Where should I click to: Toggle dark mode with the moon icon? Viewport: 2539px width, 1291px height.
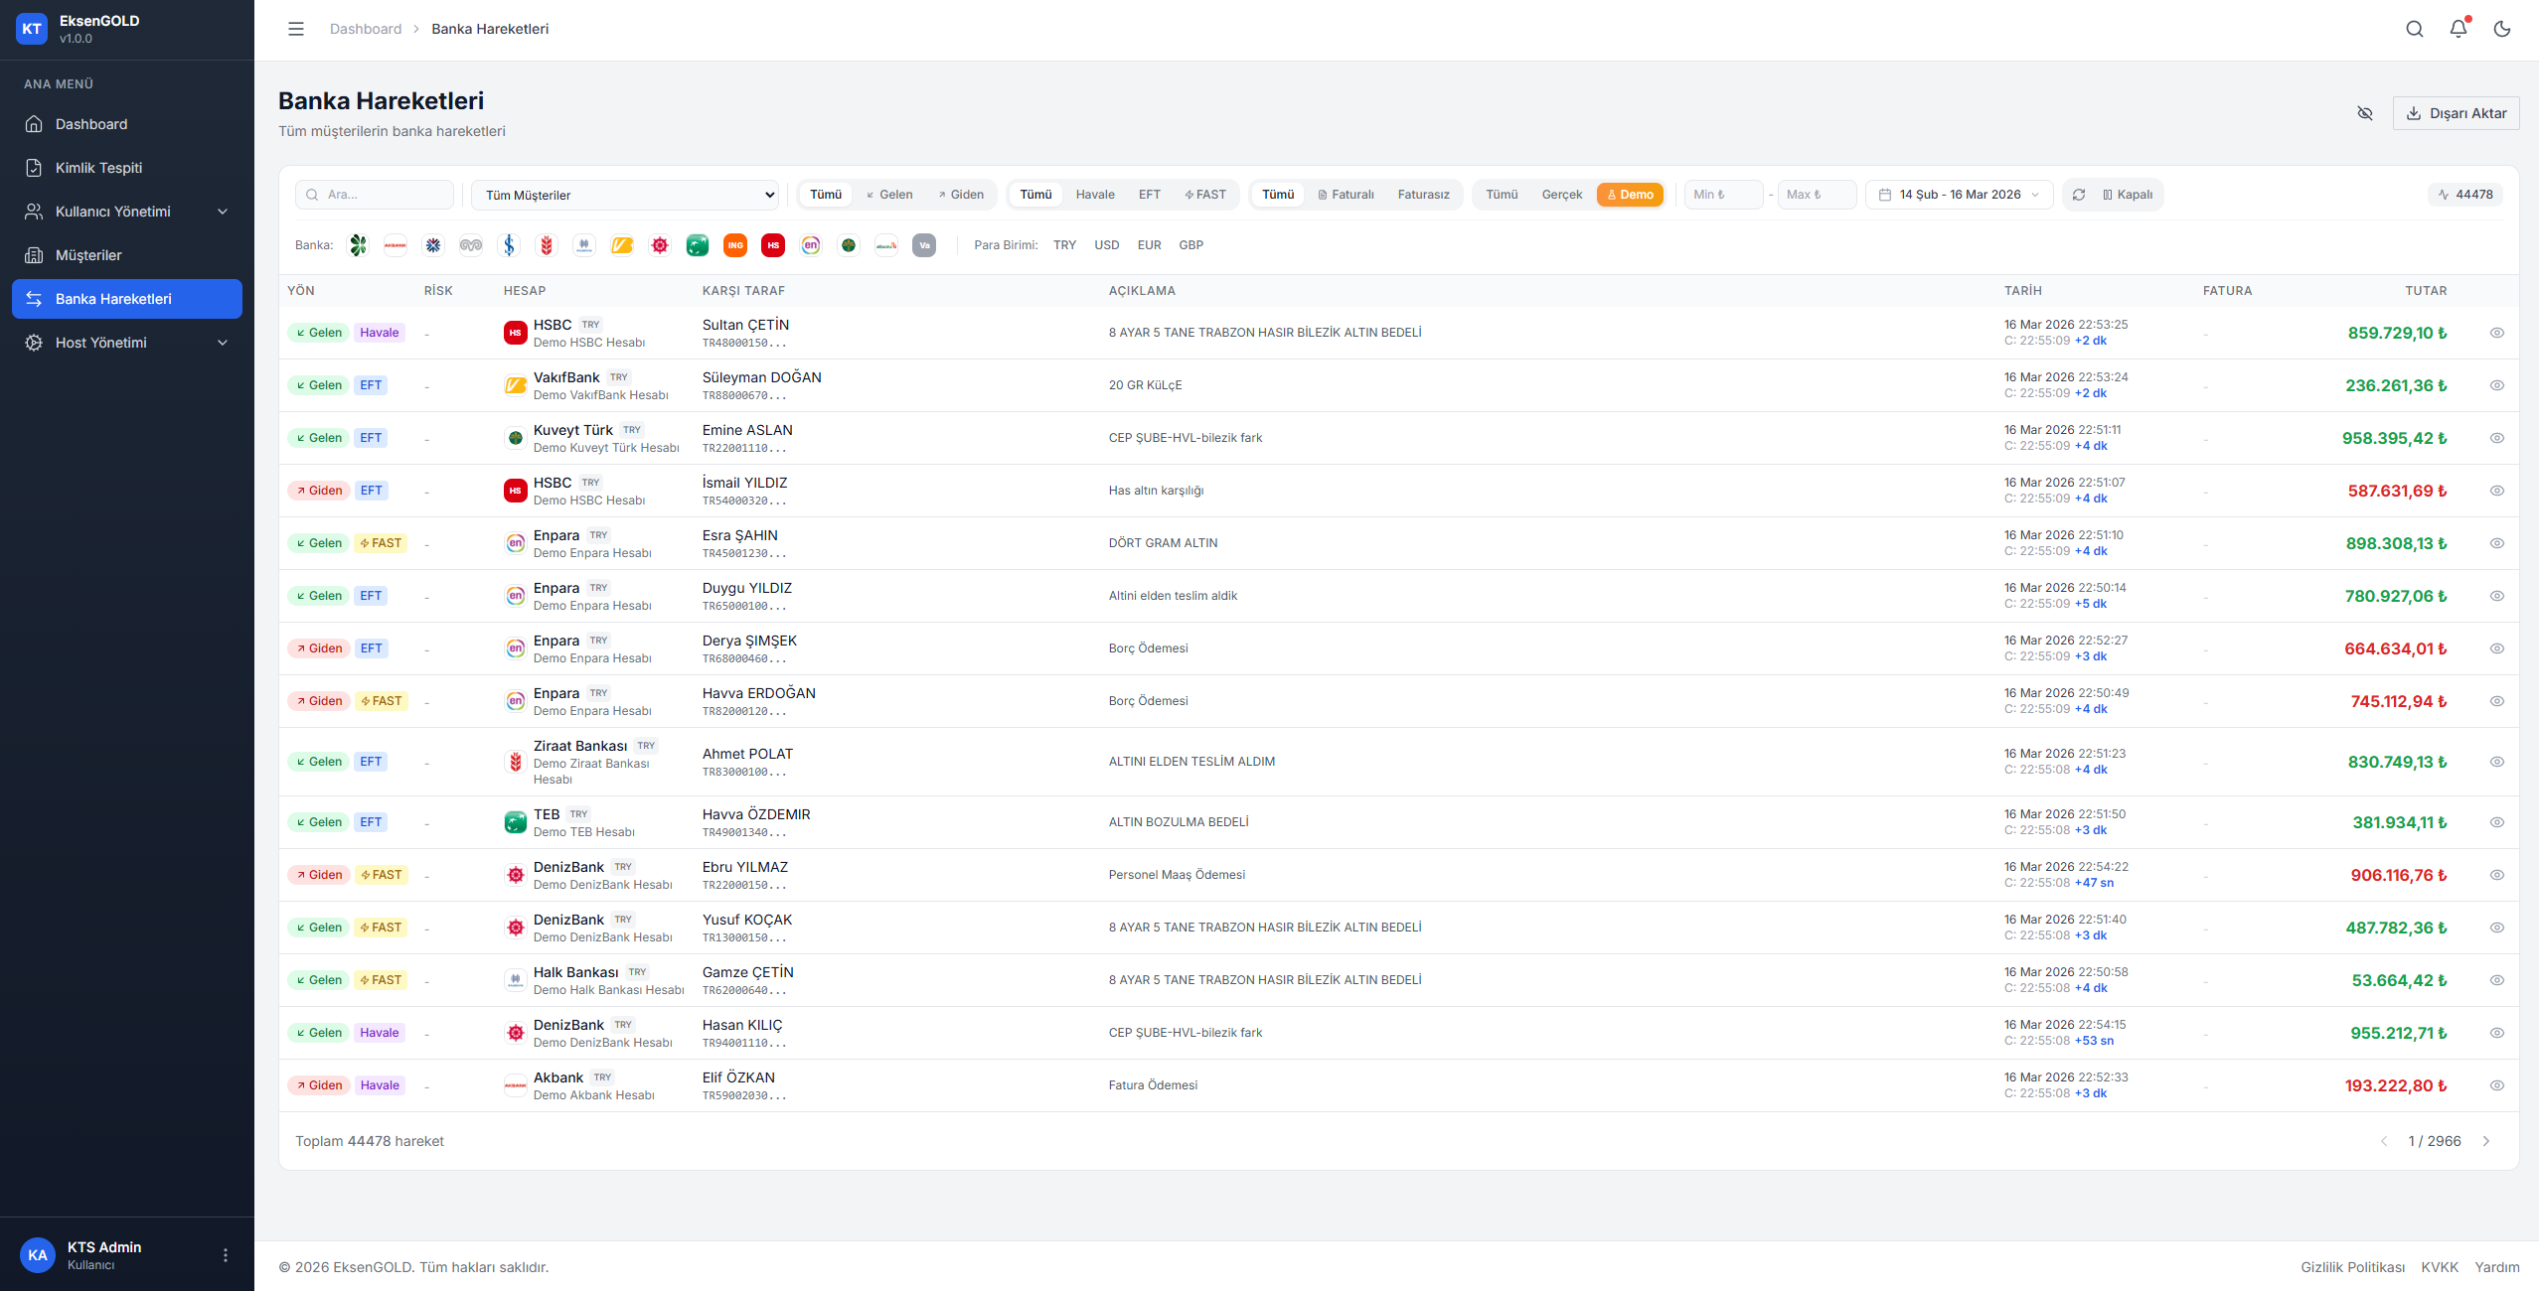pyautogui.click(x=2501, y=29)
